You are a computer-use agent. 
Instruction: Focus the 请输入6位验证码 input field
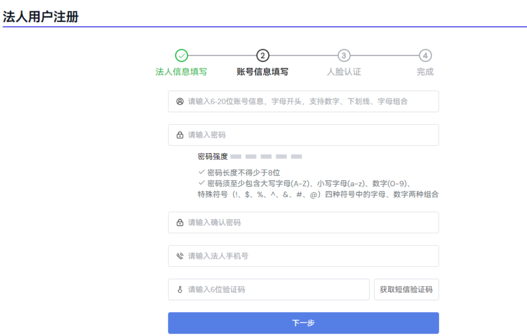click(x=275, y=290)
